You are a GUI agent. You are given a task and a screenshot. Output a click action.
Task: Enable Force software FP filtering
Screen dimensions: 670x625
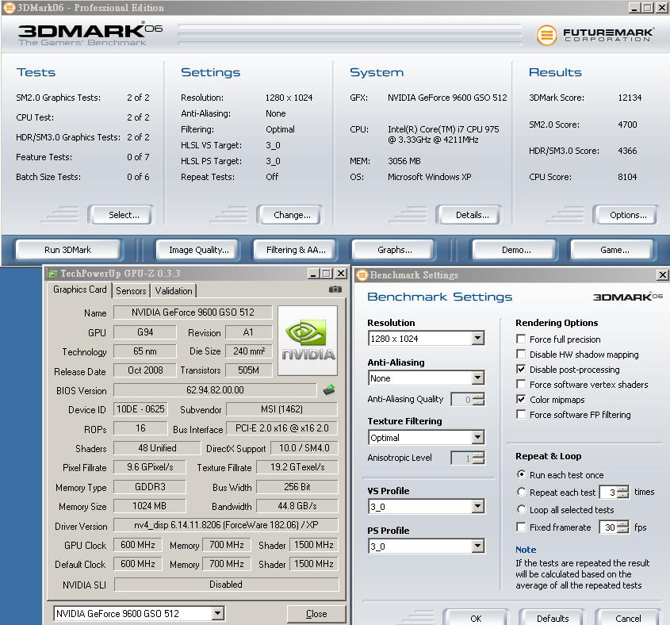coord(521,414)
